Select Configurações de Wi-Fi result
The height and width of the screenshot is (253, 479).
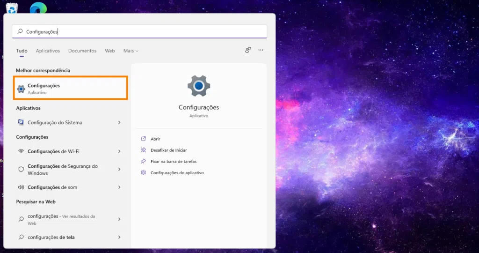pyautogui.click(x=70, y=151)
